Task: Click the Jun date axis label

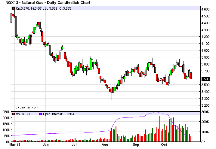Action: click(46, 144)
